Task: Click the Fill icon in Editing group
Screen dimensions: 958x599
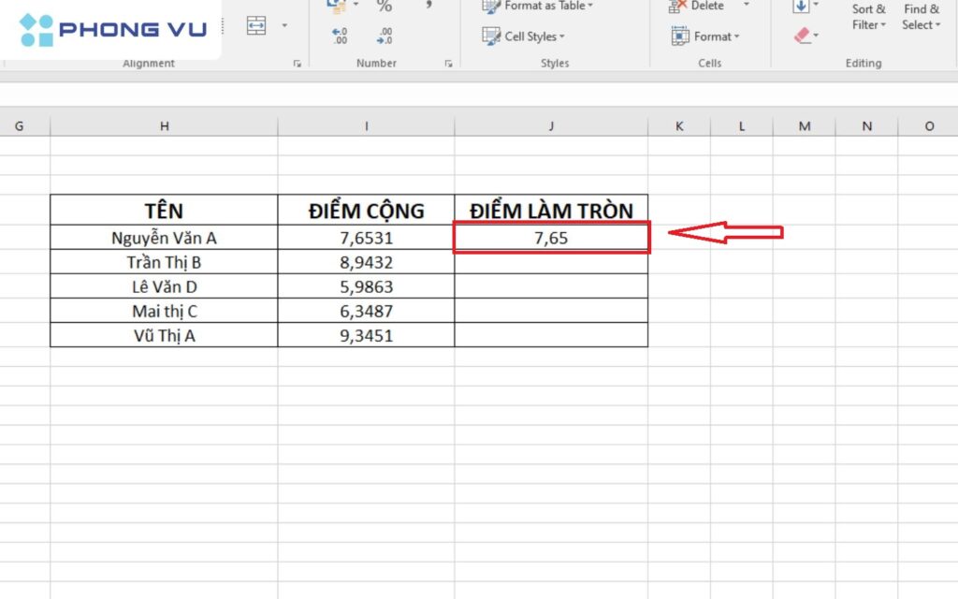Action: [x=803, y=7]
